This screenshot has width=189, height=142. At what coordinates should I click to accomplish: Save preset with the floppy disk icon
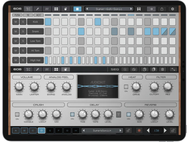point(139,9)
